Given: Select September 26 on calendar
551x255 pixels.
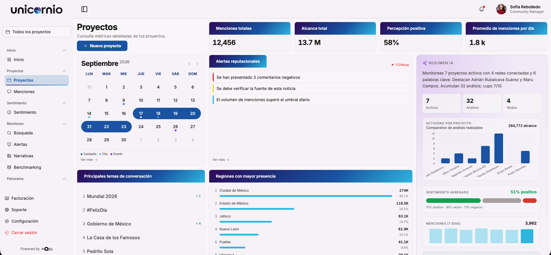Looking at the screenshot, I should click(175, 127).
